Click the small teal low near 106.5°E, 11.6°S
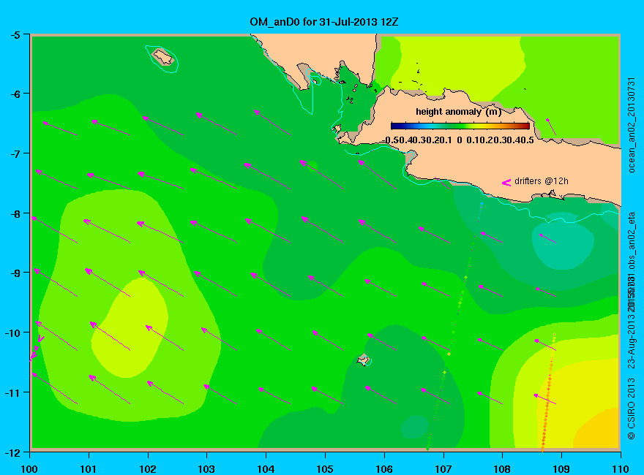644x475 pixels. 415,427
